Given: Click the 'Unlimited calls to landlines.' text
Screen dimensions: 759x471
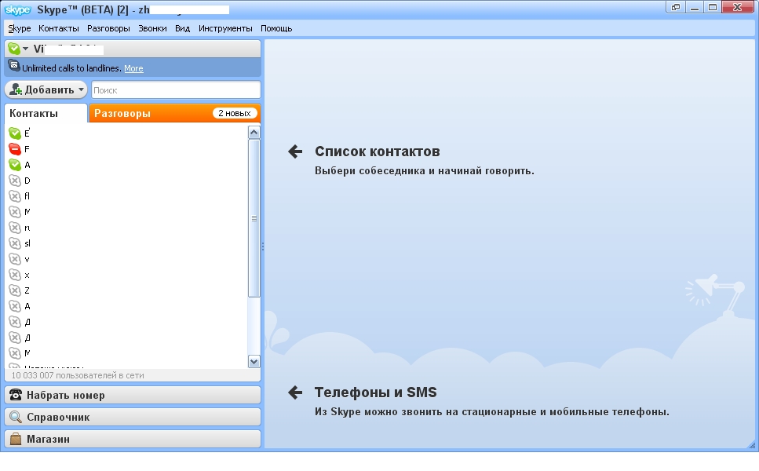Looking at the screenshot, I should (x=71, y=68).
